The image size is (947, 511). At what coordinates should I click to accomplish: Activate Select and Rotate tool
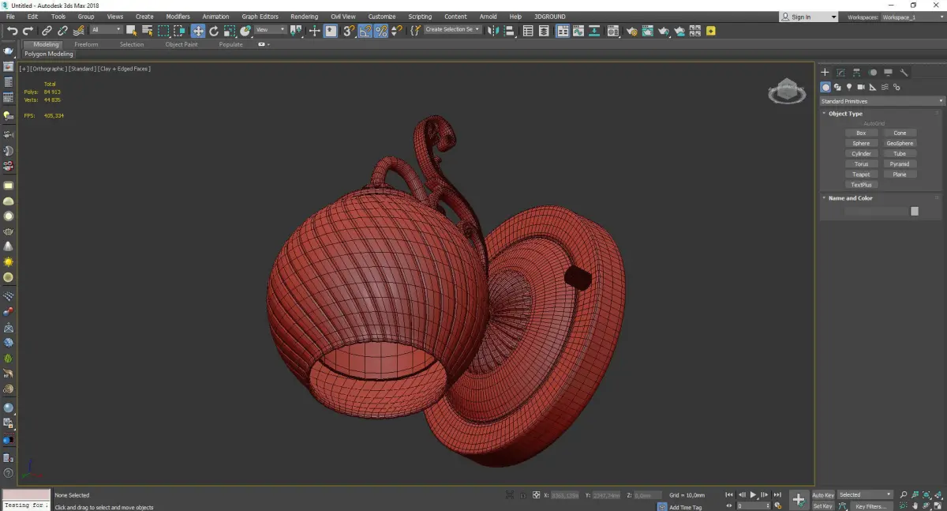[214, 31]
